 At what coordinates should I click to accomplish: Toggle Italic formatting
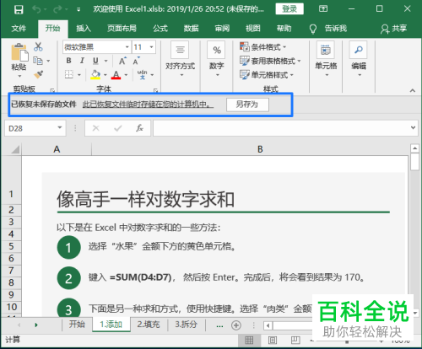pyautogui.click(x=82, y=61)
